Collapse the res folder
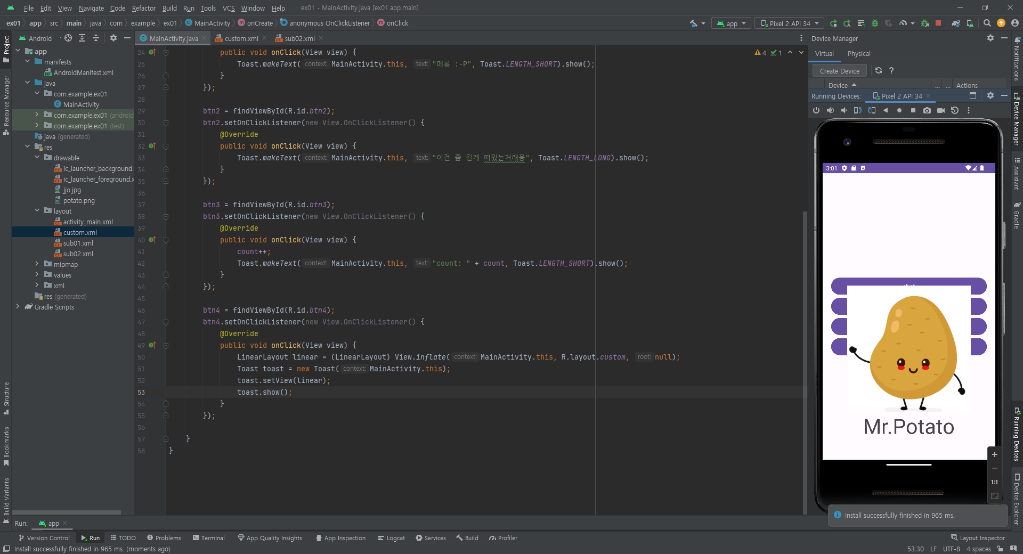1023x554 pixels. [28, 147]
